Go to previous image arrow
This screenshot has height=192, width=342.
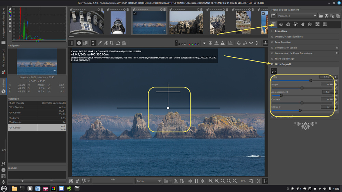pyautogui.click(x=190, y=181)
